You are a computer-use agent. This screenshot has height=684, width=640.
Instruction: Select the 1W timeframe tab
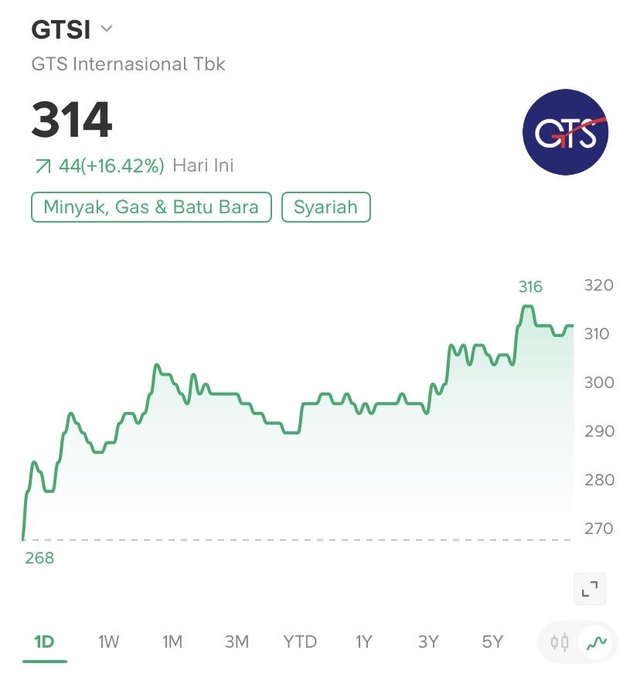(109, 641)
